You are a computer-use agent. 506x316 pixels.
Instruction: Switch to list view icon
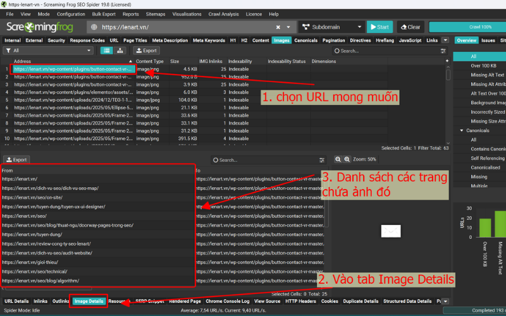[x=106, y=51]
